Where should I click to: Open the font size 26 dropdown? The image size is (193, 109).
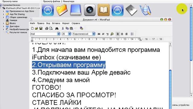(70, 34)
